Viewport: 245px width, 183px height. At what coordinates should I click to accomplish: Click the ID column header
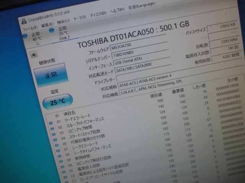57,116
